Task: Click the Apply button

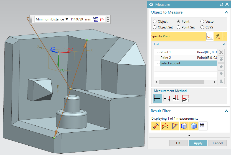Action: coord(198,143)
